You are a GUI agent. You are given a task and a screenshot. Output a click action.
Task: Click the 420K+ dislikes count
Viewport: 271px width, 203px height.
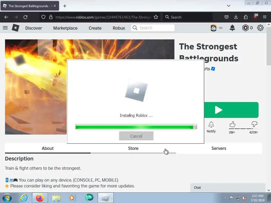click(254, 132)
